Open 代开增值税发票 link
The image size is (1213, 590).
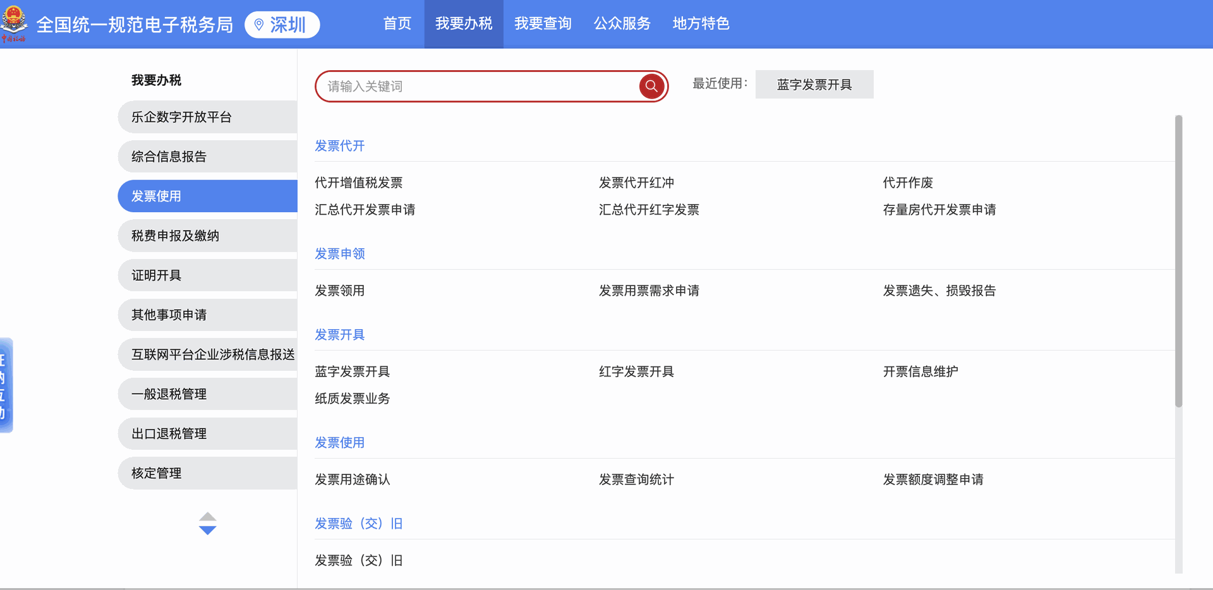click(x=358, y=183)
